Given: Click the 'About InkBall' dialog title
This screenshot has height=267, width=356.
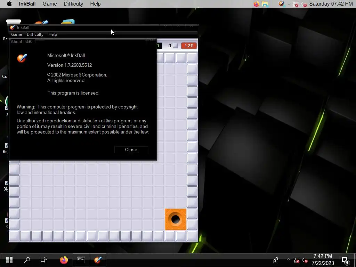Looking at the screenshot, I should (23, 42).
